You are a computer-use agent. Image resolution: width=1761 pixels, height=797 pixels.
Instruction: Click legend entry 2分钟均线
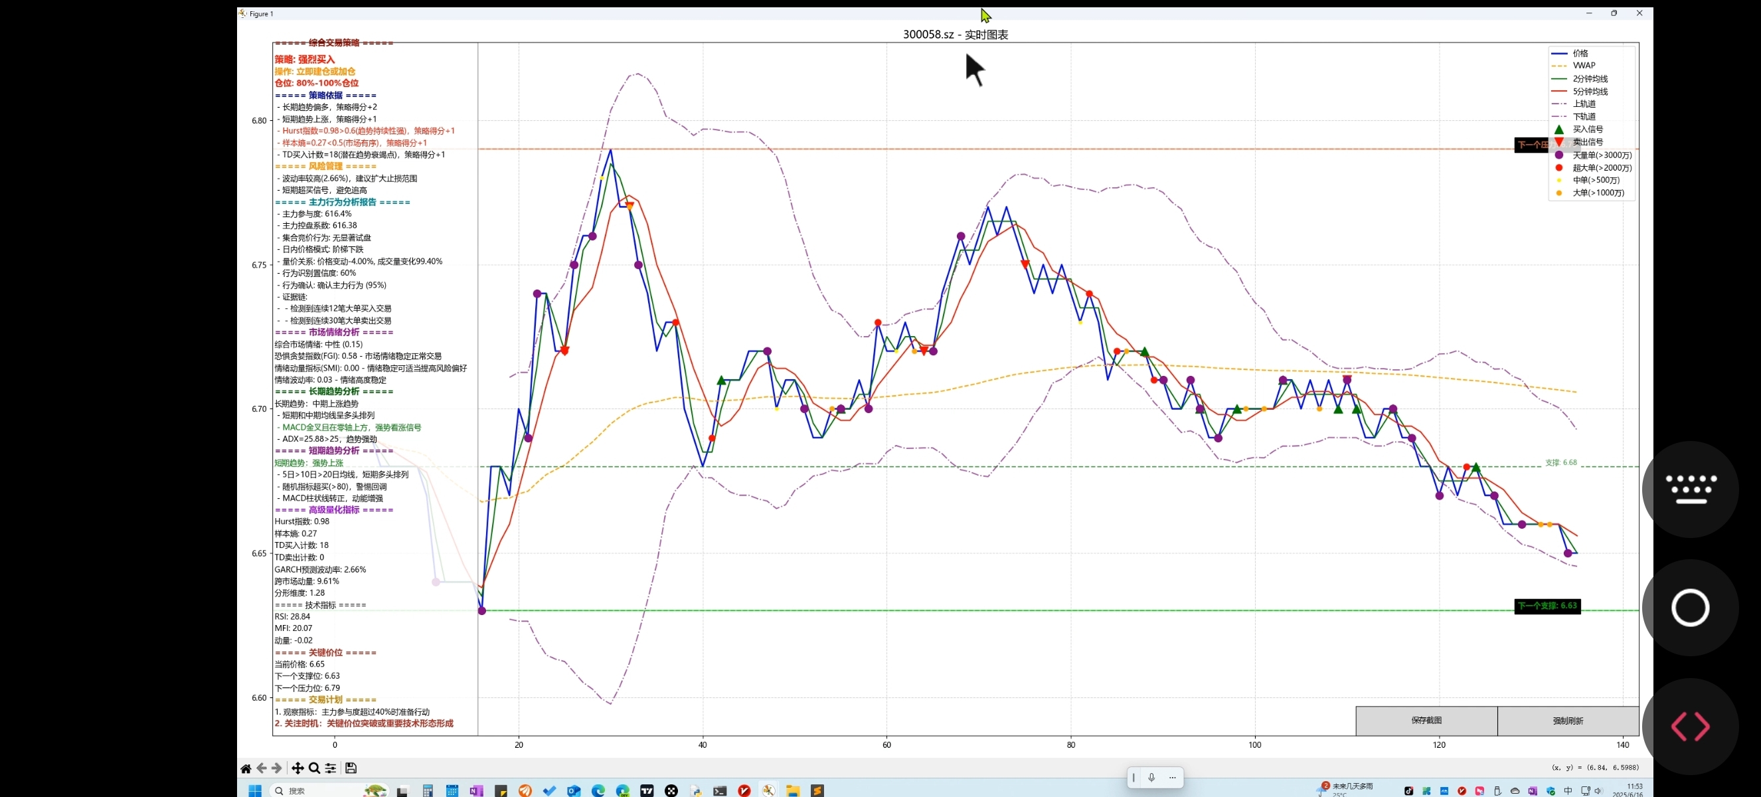point(1590,78)
